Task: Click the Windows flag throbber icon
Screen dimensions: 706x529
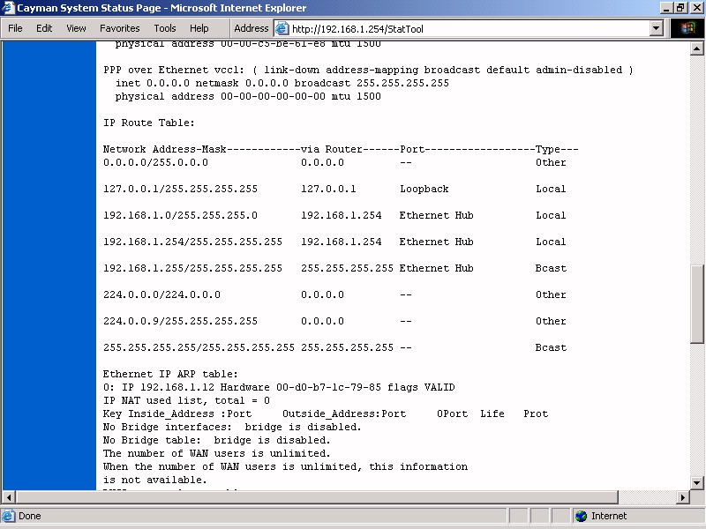Action: [687, 29]
